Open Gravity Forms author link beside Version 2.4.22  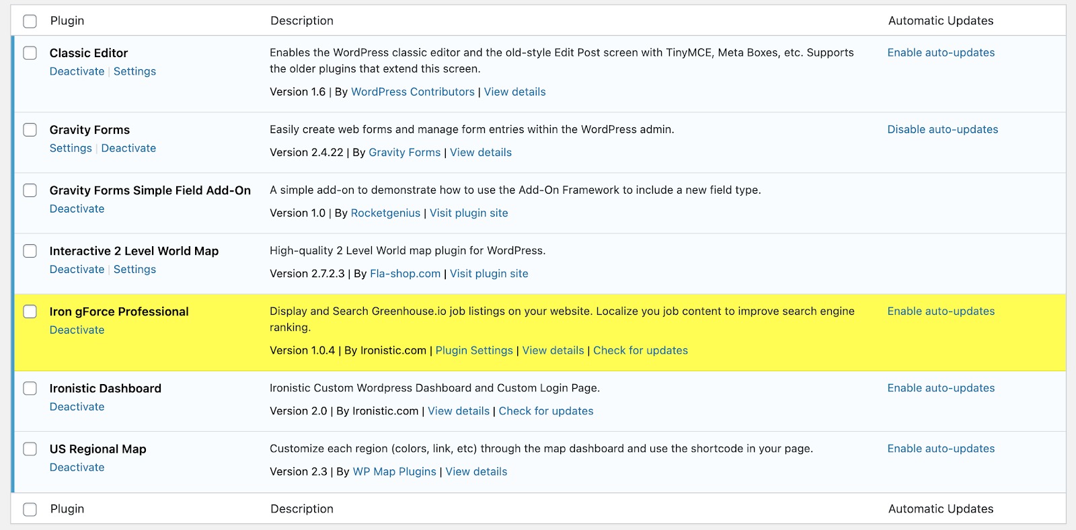(x=404, y=153)
